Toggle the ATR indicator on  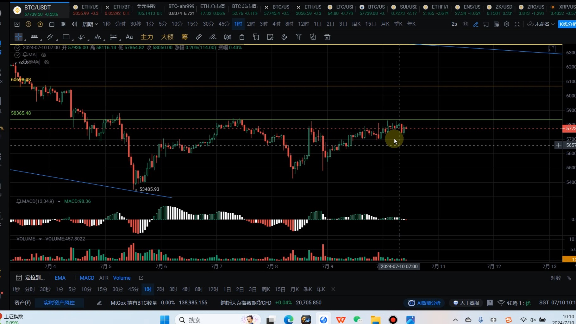pos(104,278)
